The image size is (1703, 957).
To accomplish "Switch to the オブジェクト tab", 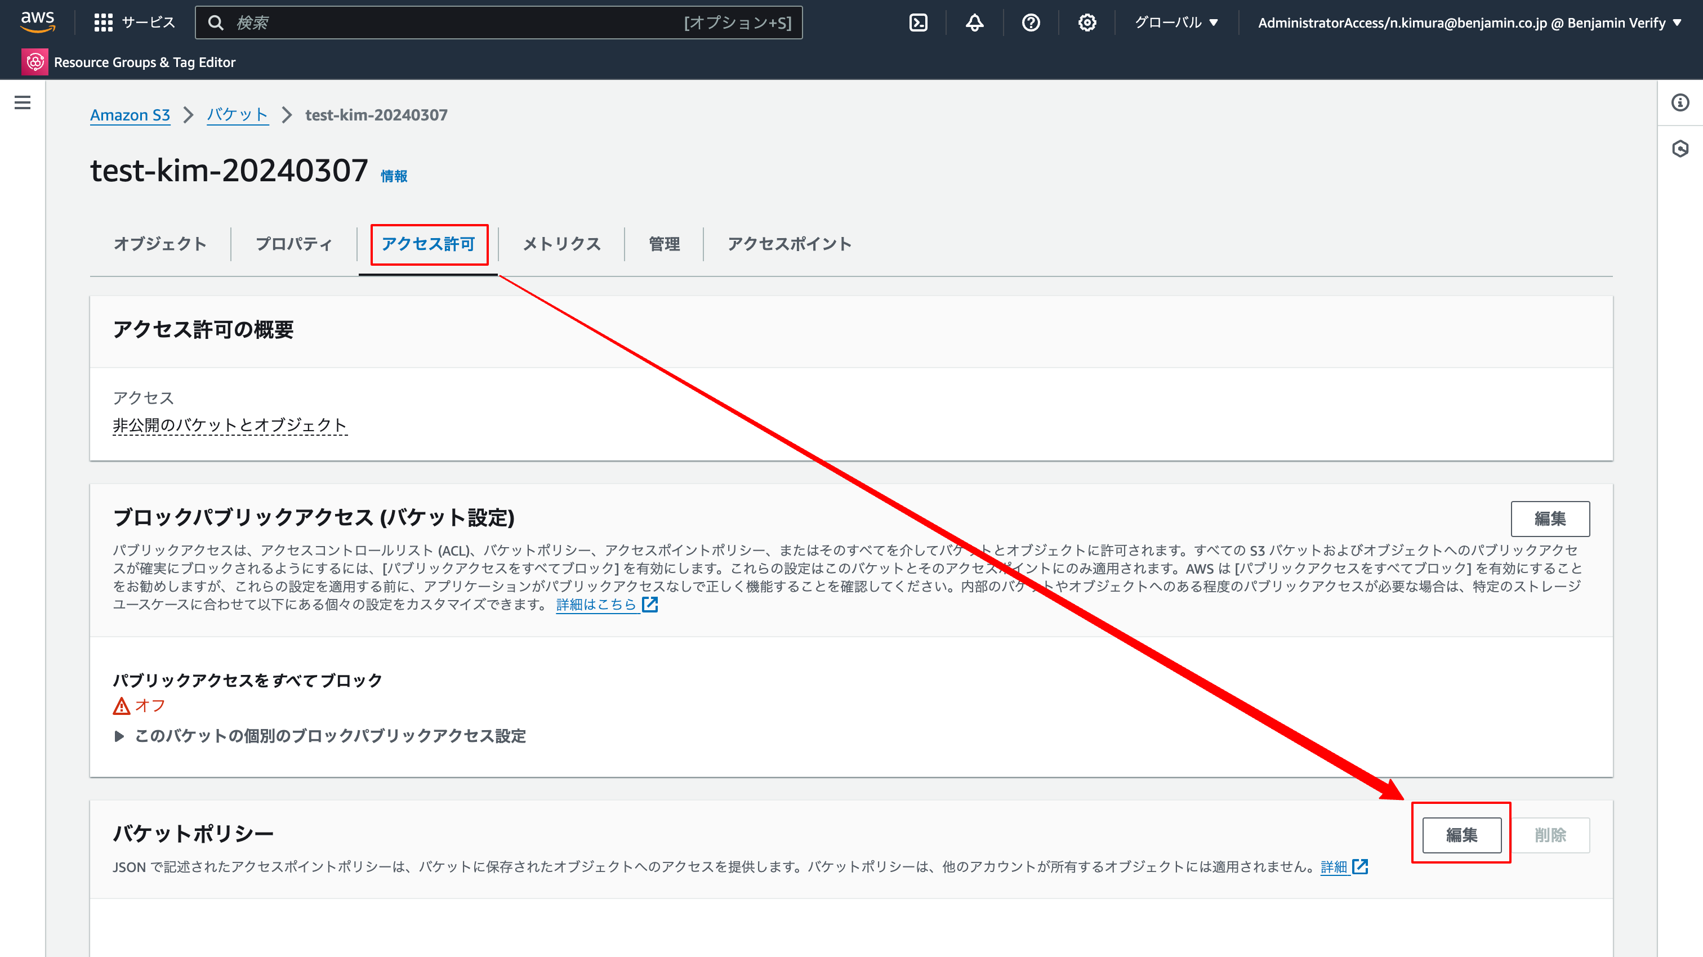I will coord(161,244).
